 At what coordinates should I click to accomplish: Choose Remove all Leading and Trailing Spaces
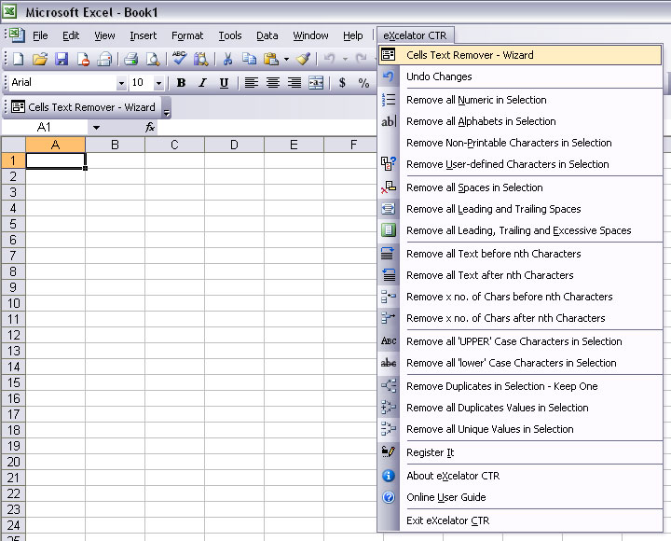coord(520,209)
